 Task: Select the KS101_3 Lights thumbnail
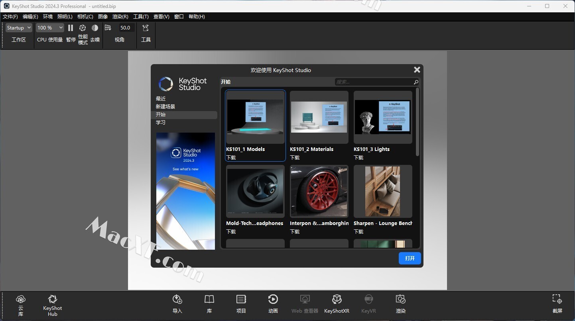tap(383, 117)
